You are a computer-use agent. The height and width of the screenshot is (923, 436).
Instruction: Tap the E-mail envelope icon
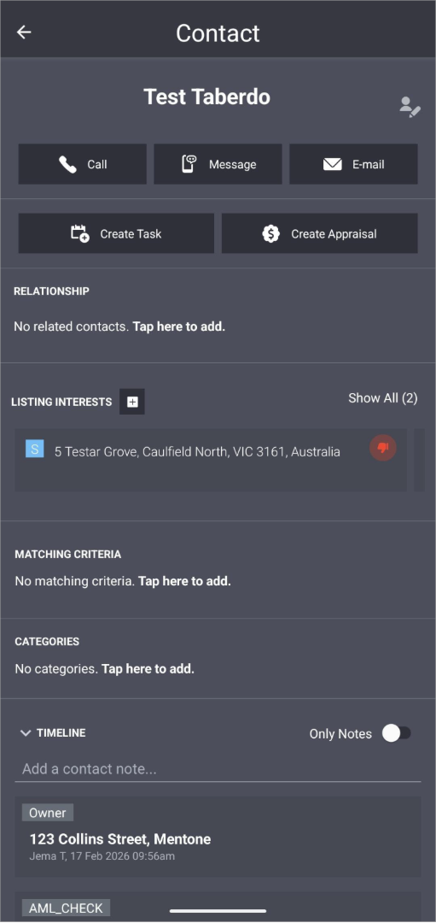click(333, 164)
